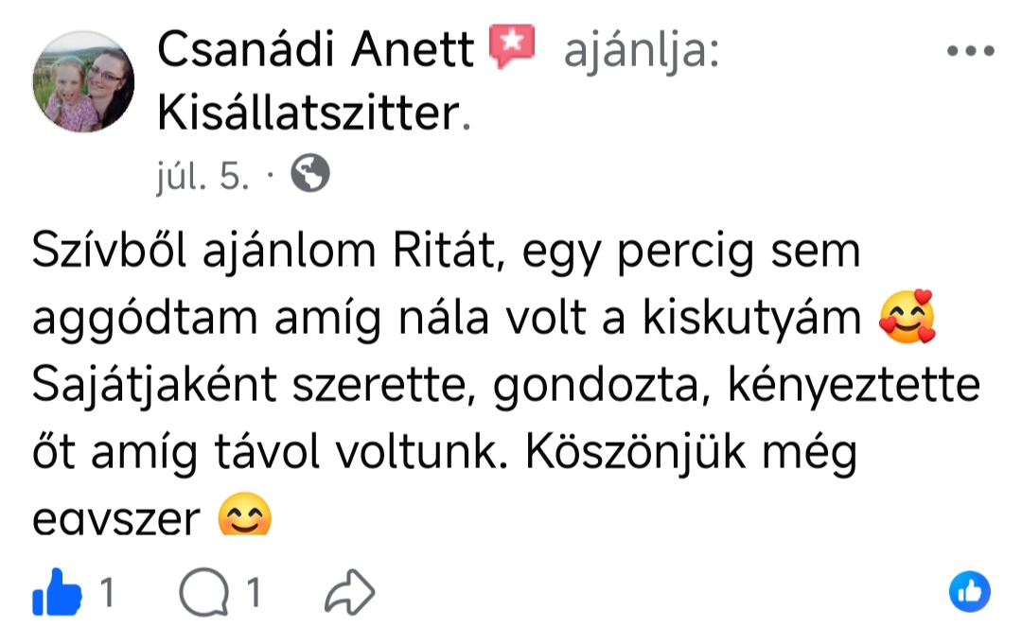Click the round blue like reaction icon
Viewport: 1022px width, 627px height.
[968, 593]
